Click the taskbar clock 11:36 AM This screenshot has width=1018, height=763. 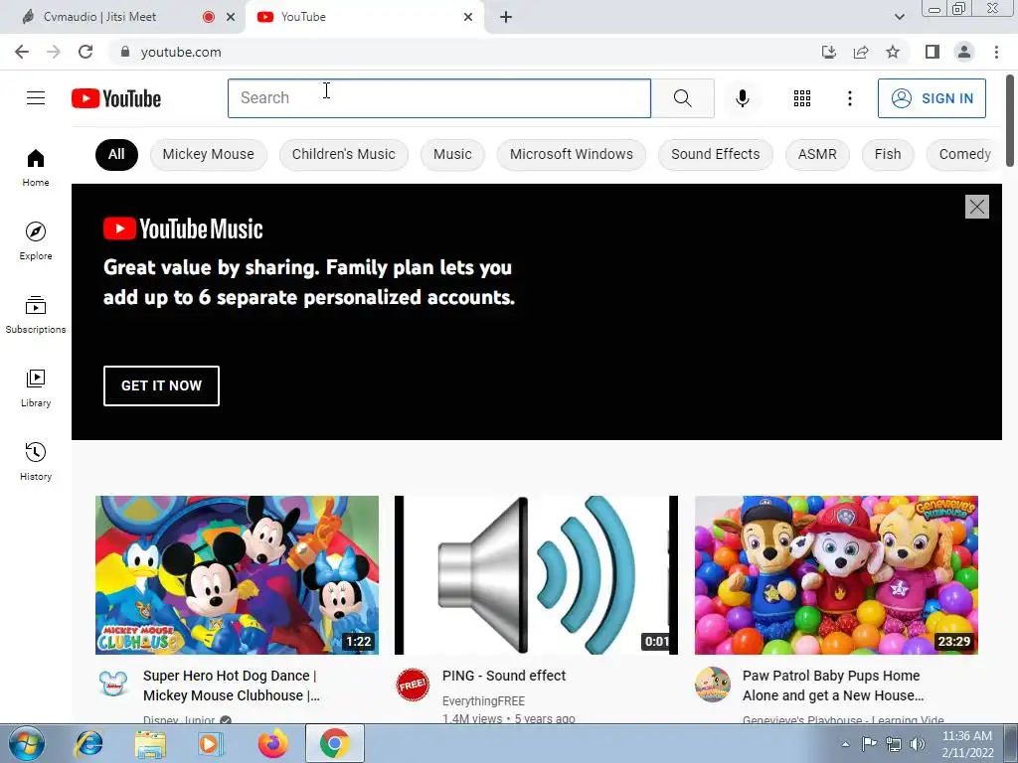click(966, 736)
